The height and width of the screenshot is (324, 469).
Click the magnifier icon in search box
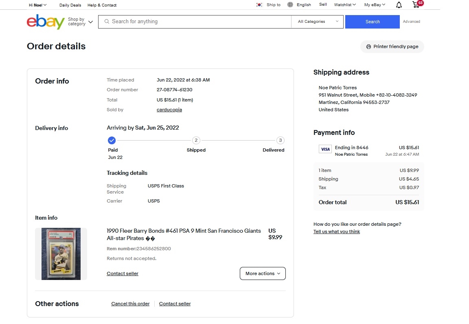[x=107, y=22]
